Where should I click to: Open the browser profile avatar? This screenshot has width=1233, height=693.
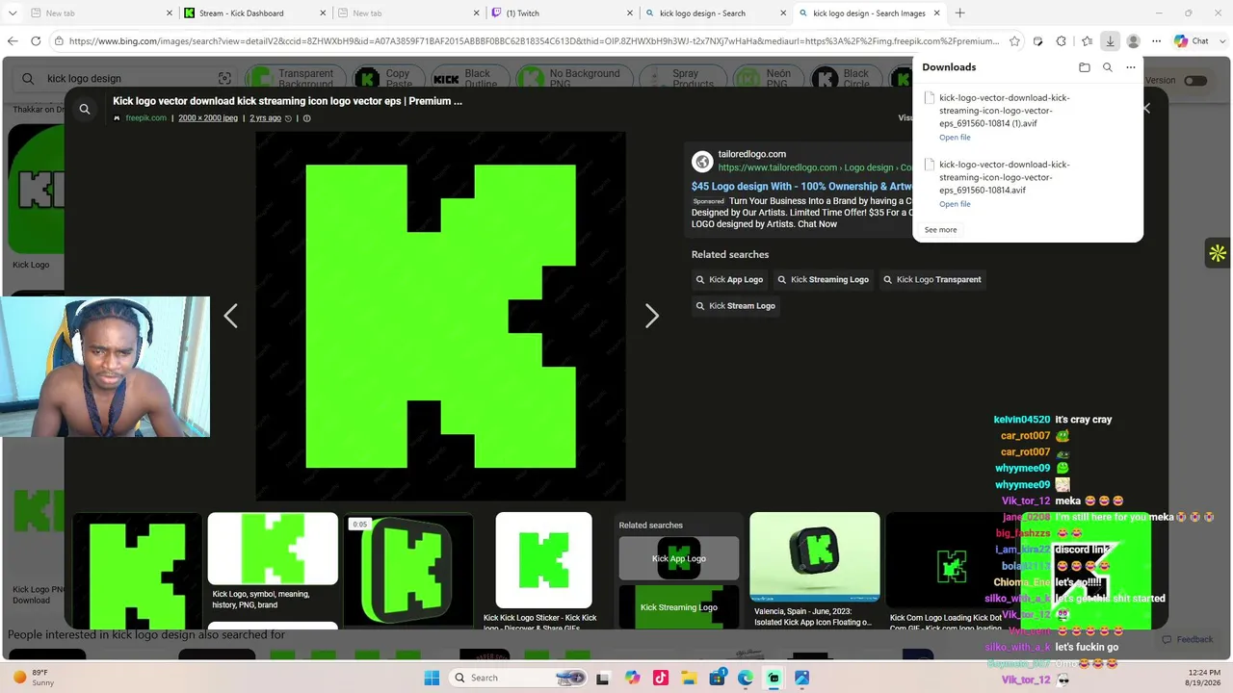coord(1134,41)
